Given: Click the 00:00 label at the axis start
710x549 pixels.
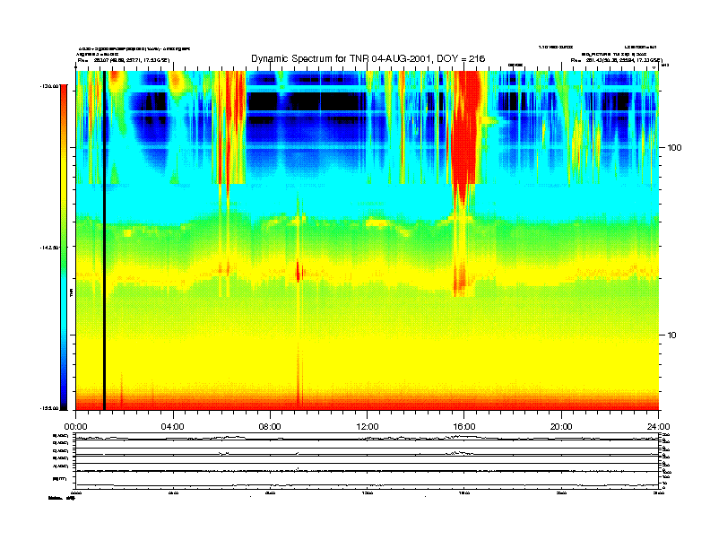Looking at the screenshot, I should pyautogui.click(x=75, y=426).
